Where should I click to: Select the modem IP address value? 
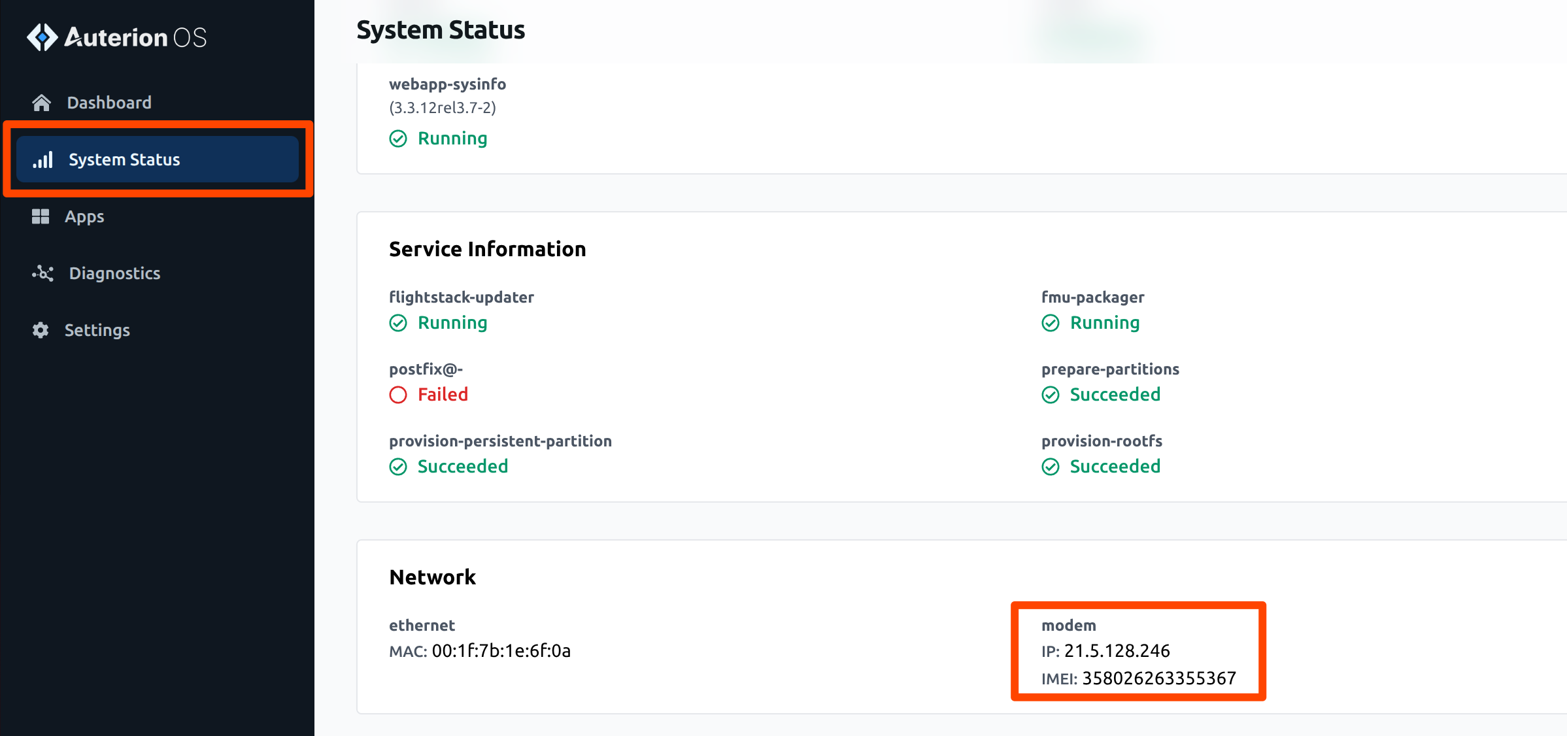click(x=1117, y=651)
